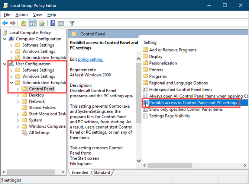Expand the Start Menu and Taskbar node
249x184 pixels.
(x=18, y=114)
